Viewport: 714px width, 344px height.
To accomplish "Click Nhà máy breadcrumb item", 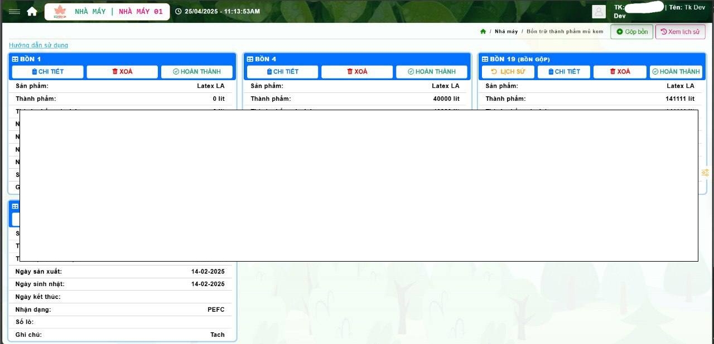I will (506, 32).
